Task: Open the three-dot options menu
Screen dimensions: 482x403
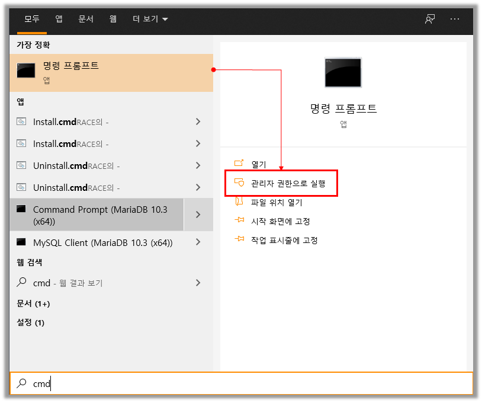Action: [454, 19]
